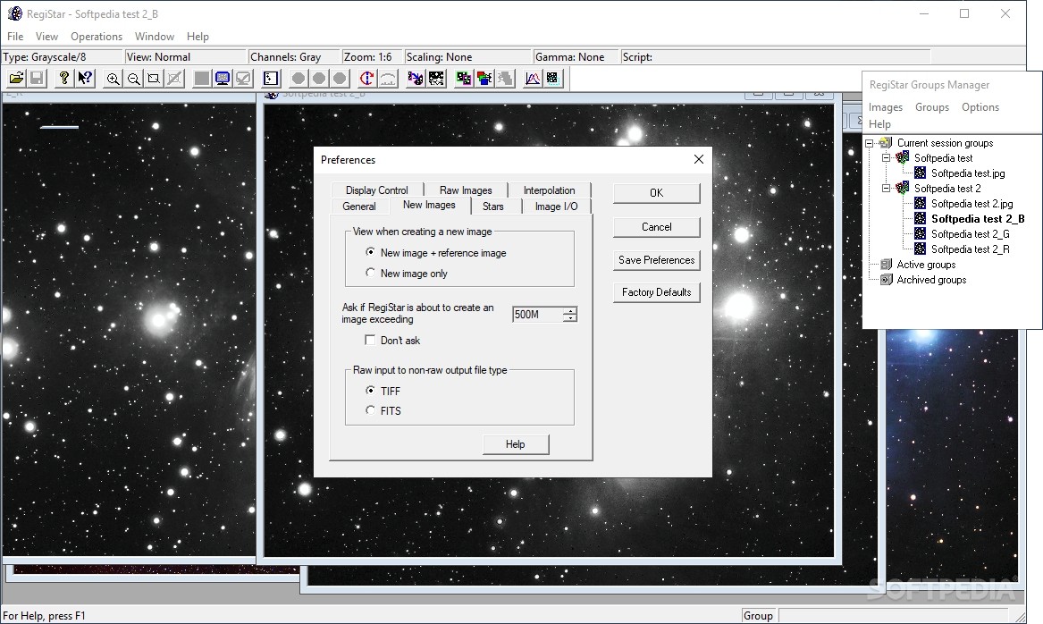The height and width of the screenshot is (624, 1043).
Task: Click the gray monitor with checkmark icon
Action: [x=243, y=79]
